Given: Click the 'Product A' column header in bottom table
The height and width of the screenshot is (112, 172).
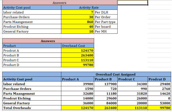Looking at the screenshot, I should [x=77, y=79].
